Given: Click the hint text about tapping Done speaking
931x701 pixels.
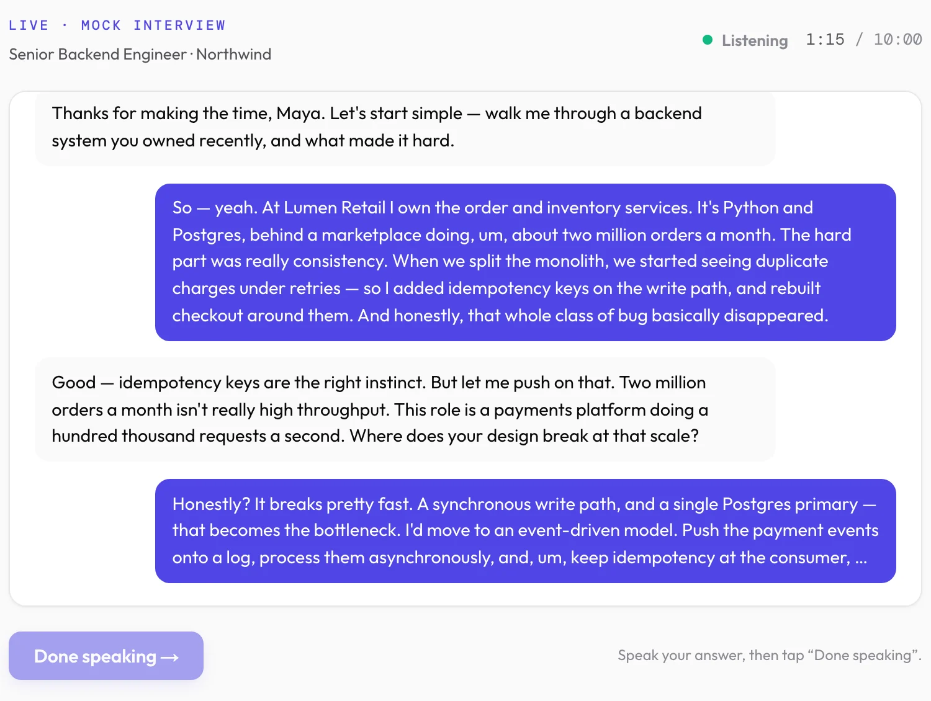Looking at the screenshot, I should click(x=770, y=655).
